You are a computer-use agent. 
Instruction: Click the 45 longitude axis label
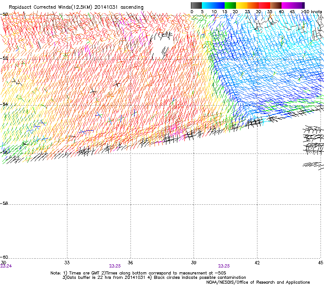point(320,263)
